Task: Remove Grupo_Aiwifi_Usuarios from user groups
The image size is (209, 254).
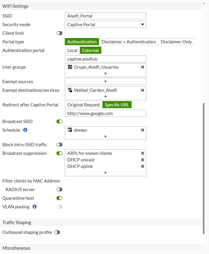Action: [x=143, y=67]
